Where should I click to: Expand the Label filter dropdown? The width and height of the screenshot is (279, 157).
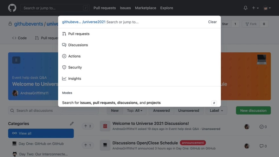(x=216, y=111)
